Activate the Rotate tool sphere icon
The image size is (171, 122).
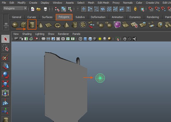(5, 75)
